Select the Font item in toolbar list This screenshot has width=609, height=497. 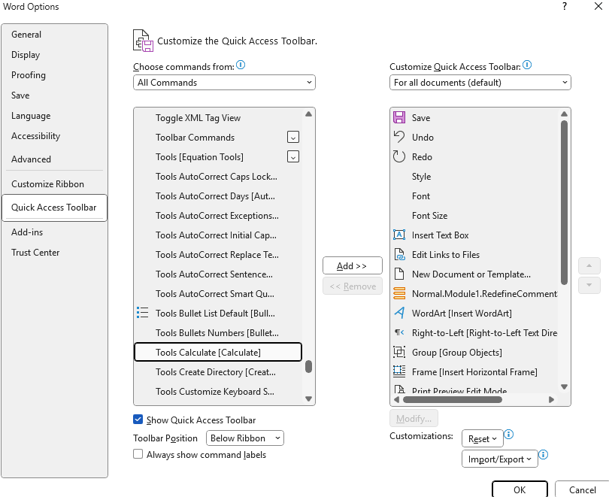click(x=474, y=196)
